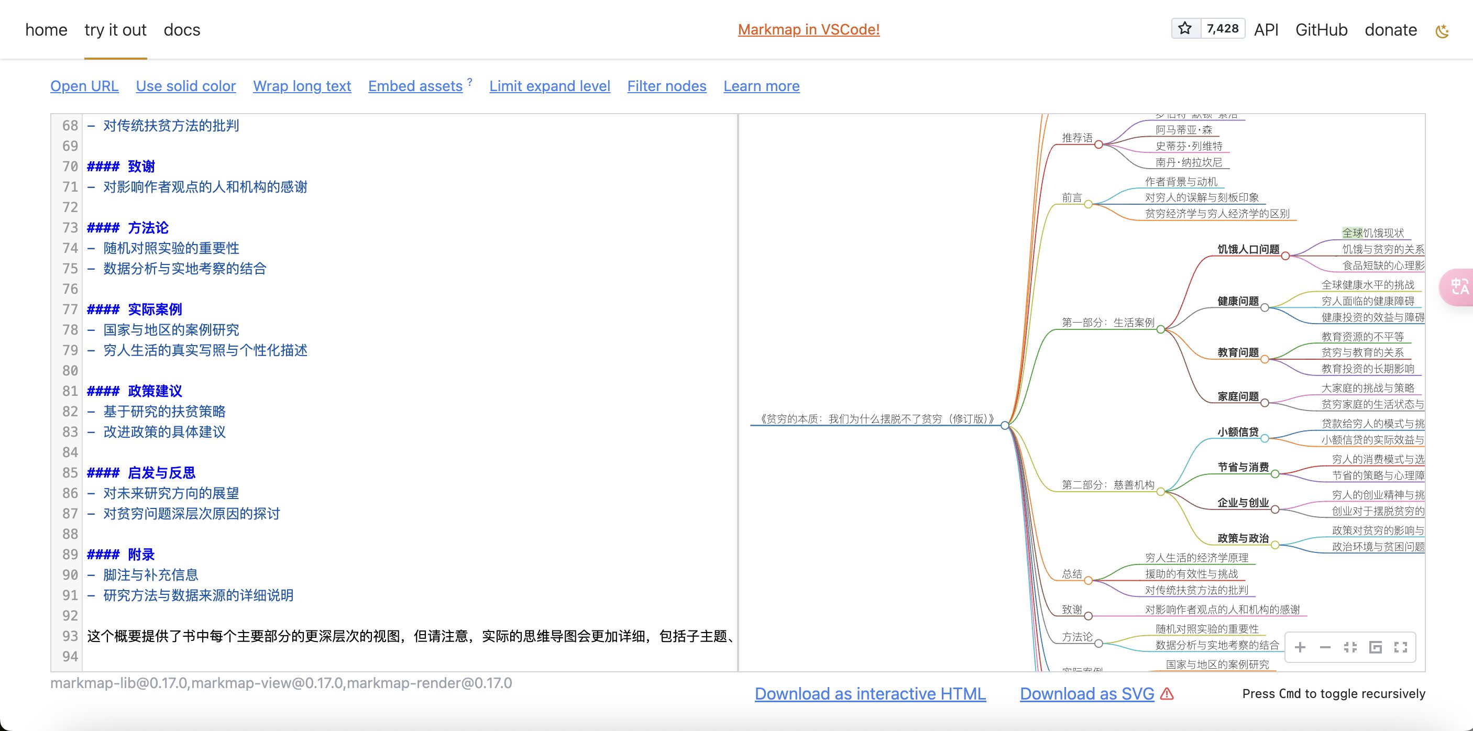The image size is (1473, 731).
Task: Go to the home tab
Action: click(x=46, y=30)
